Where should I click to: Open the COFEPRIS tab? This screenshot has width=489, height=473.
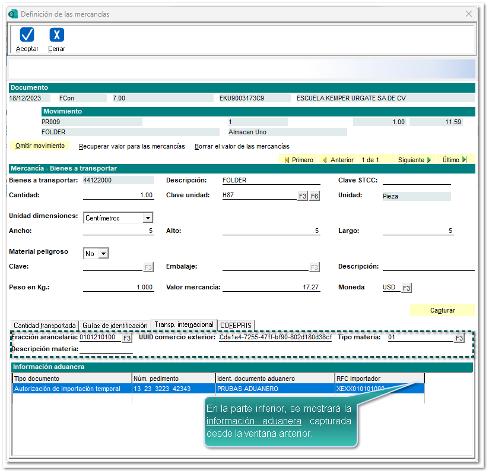236,326
